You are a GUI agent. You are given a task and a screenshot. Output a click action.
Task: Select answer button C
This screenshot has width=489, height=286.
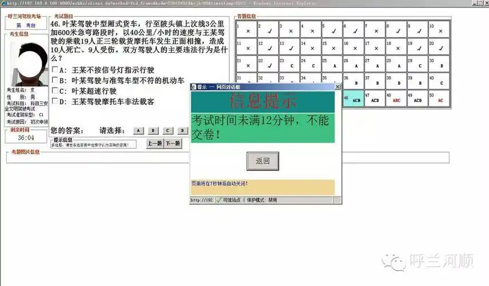tap(168, 130)
